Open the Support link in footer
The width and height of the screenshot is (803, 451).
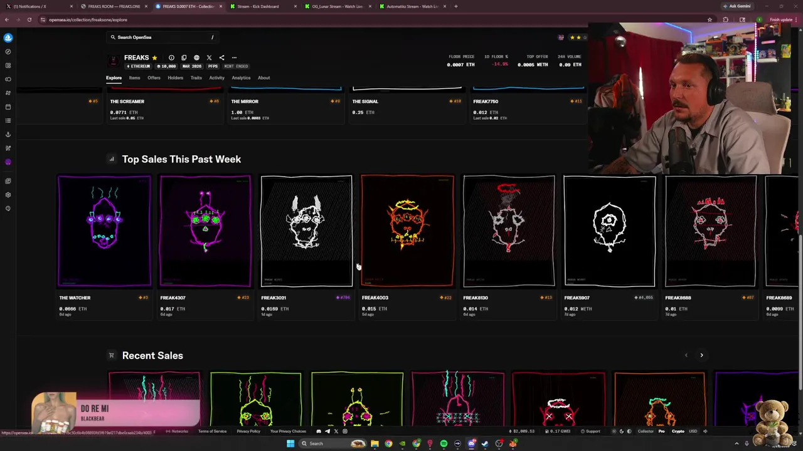[590, 432]
